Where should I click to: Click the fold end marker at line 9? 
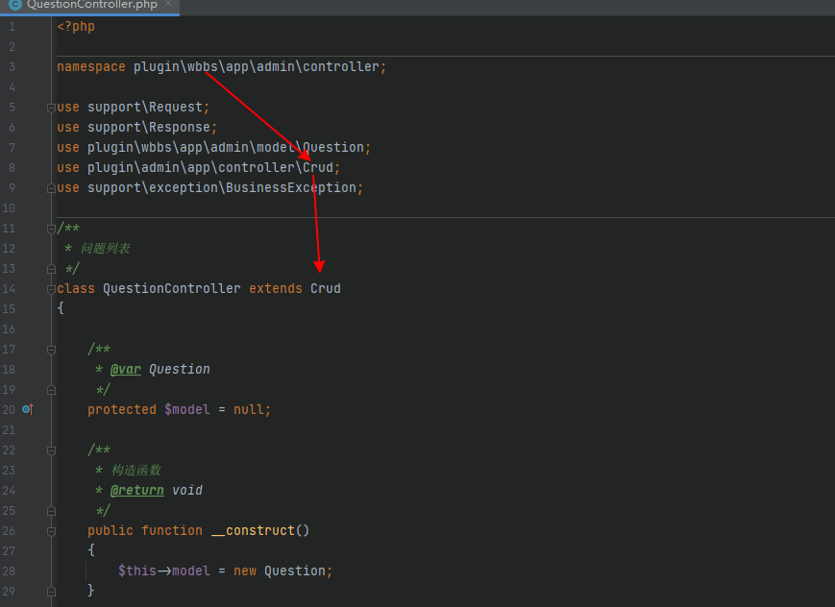(x=51, y=188)
